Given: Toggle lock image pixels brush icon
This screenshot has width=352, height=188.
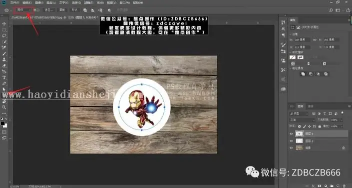Looking at the screenshot, I should 305,126.
